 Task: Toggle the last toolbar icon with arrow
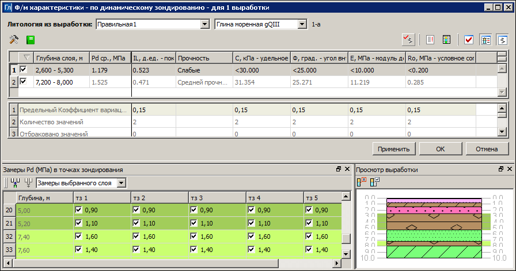(x=502, y=40)
